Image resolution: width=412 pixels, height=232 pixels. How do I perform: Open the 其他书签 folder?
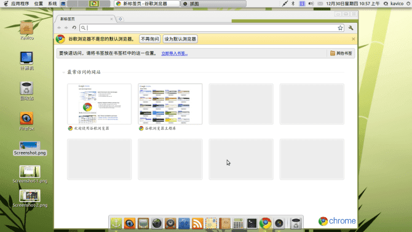(x=341, y=53)
